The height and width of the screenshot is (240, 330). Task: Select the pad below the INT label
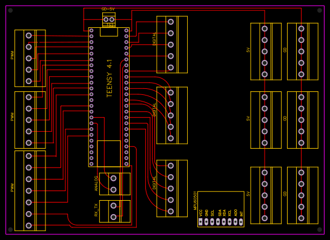[241, 221]
